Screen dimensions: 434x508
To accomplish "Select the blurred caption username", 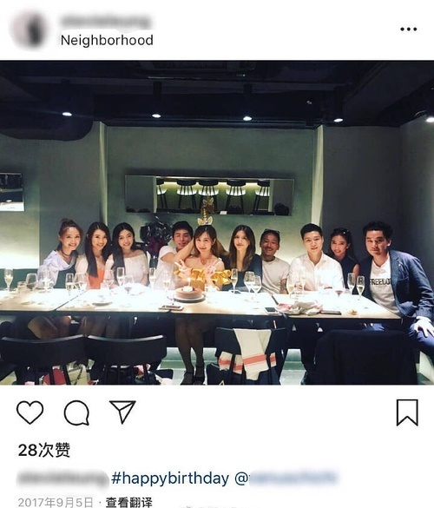I will click(62, 478).
